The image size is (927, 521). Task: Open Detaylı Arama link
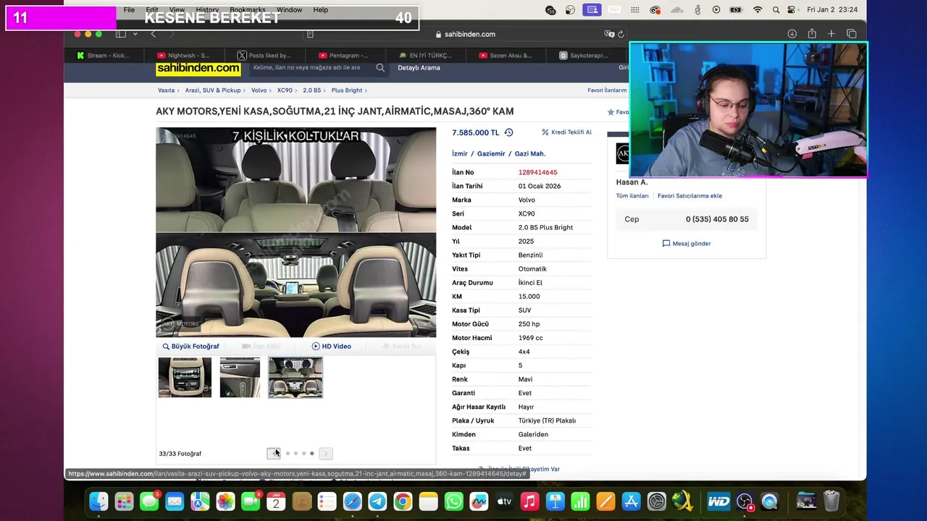tap(419, 67)
